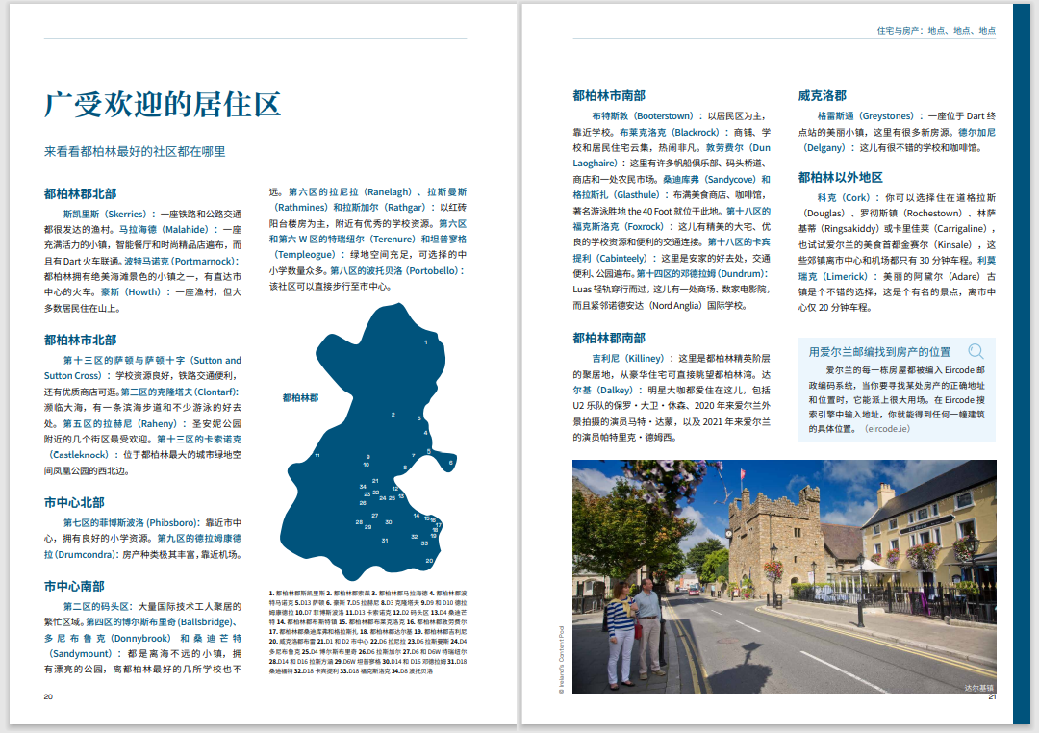This screenshot has width=1039, height=733.
Task: Select subtitle 来看看都柏林最好的社区都在哪里
Action: (x=135, y=151)
